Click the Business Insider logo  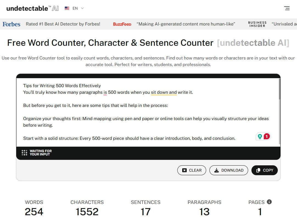point(257,24)
